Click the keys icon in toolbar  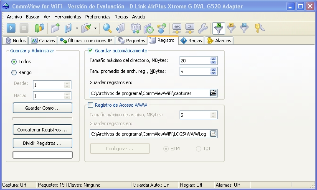(x=260, y=28)
